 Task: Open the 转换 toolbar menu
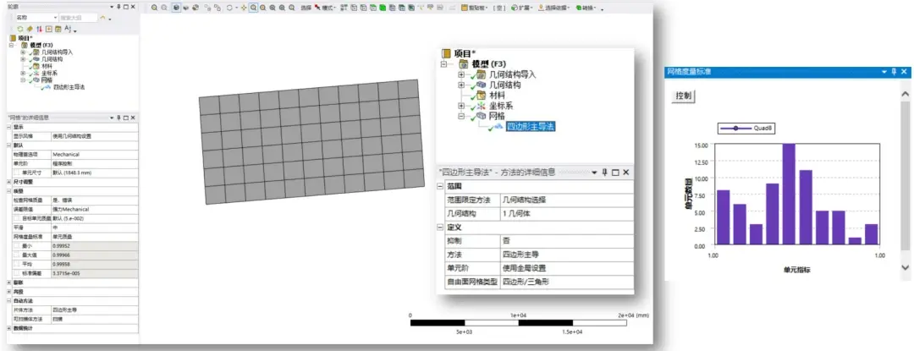[585, 8]
